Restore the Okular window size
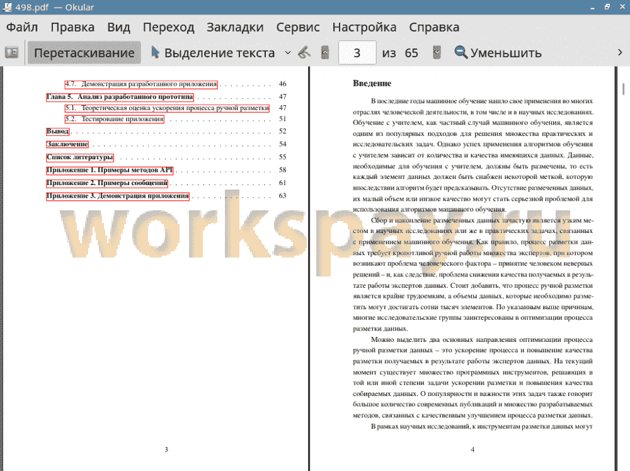 607,7
